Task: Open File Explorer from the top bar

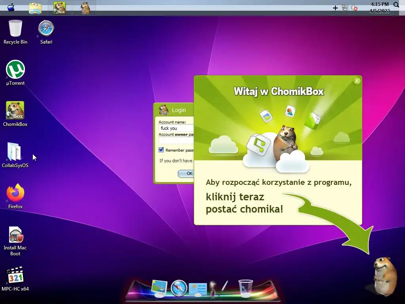Action: (x=35, y=8)
